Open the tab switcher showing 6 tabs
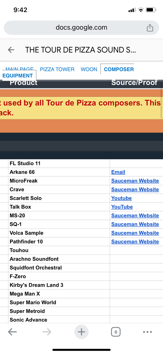Viewport: 163px width, 354px height. [116, 332]
